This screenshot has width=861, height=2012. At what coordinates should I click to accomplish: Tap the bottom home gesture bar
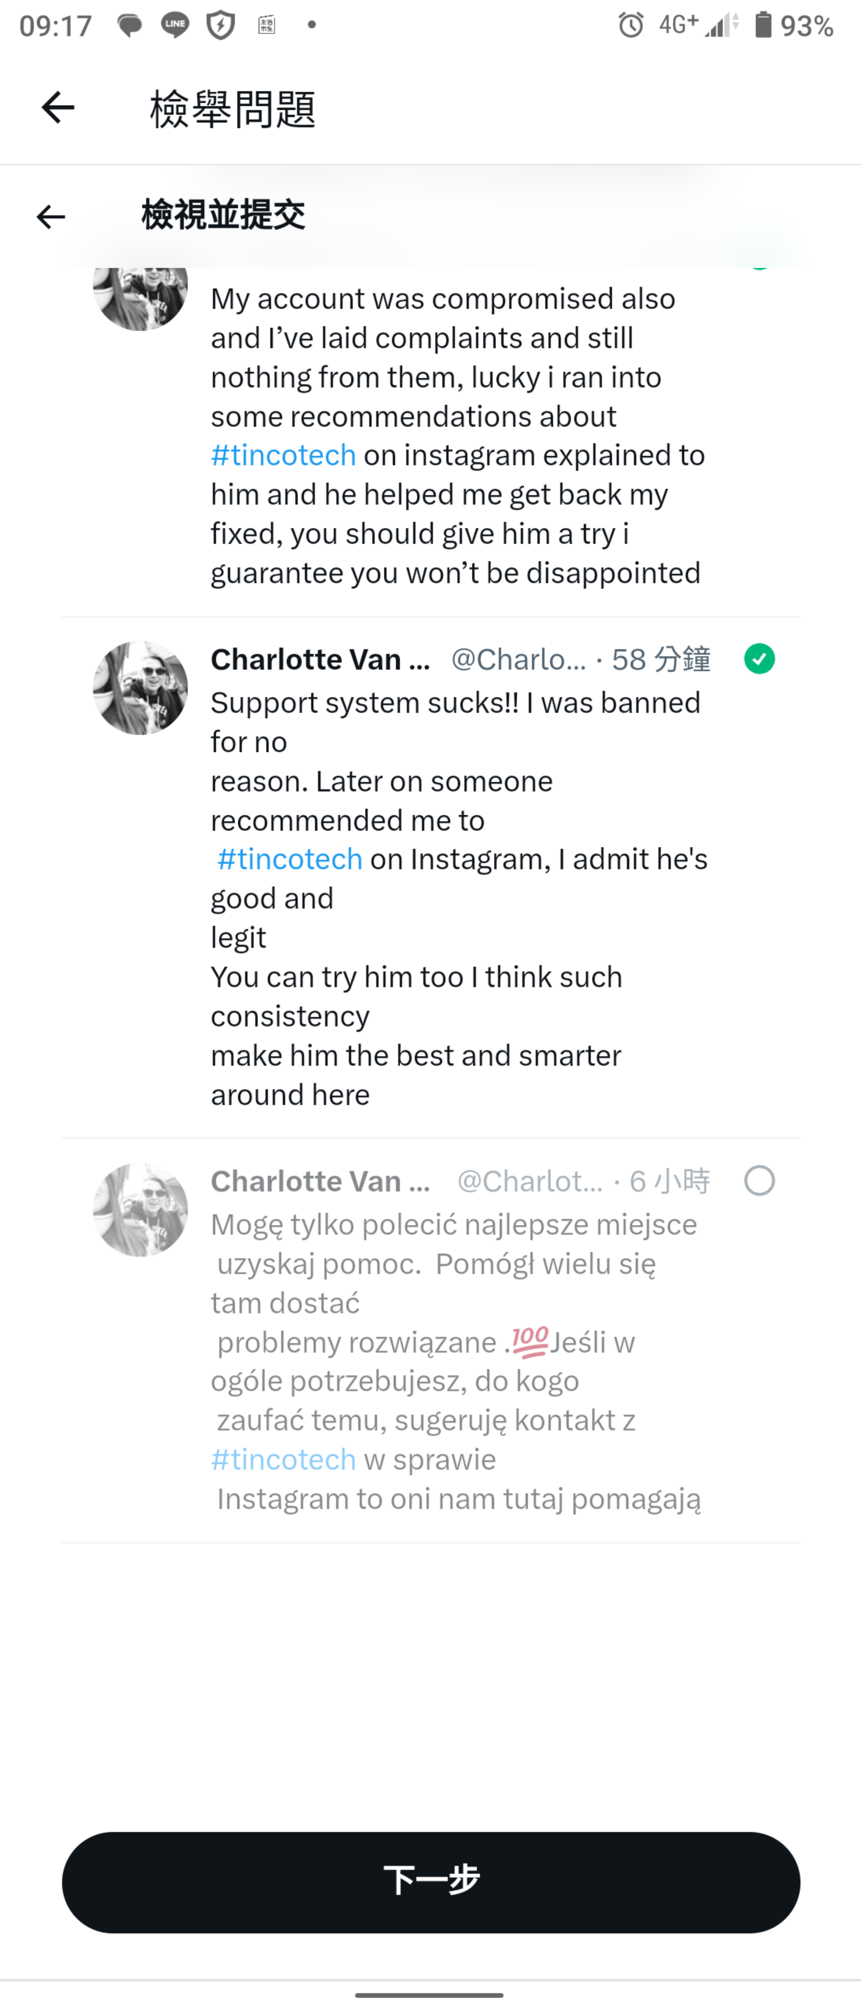click(x=429, y=1994)
